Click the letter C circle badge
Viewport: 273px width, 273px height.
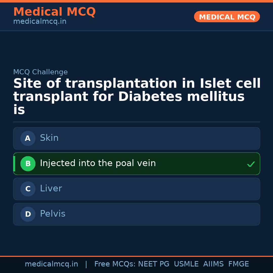(x=28, y=189)
